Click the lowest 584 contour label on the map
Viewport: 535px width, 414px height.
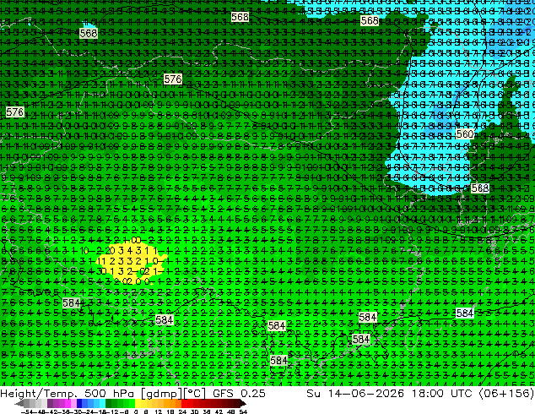278,361
